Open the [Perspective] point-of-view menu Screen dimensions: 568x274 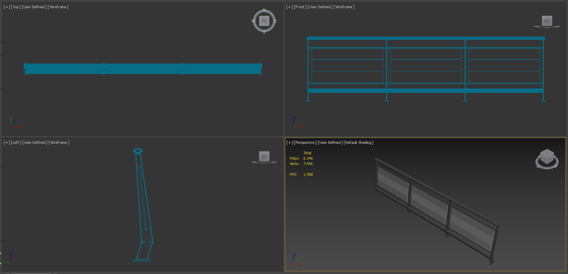pos(305,142)
